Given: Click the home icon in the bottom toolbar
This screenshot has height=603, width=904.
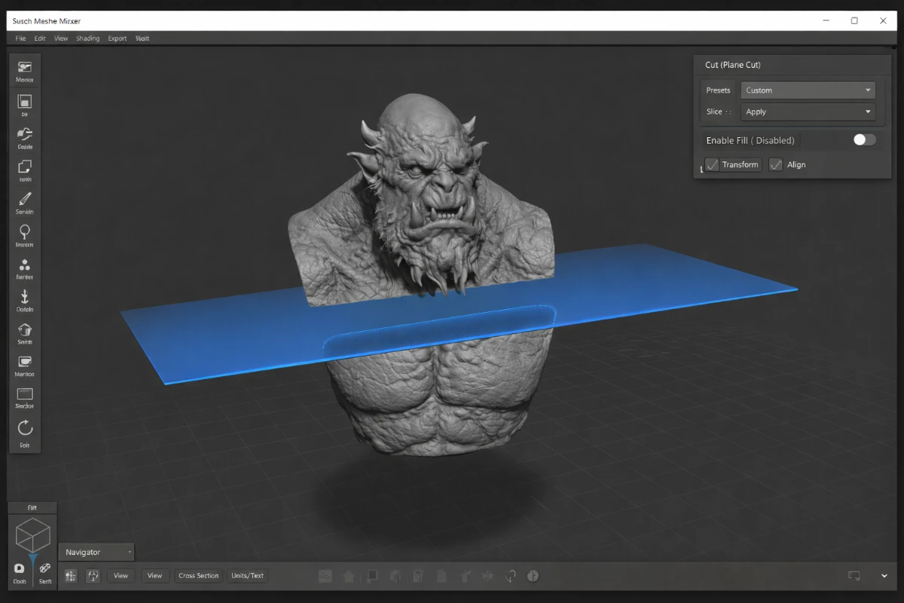Looking at the screenshot, I should pyautogui.click(x=349, y=575).
